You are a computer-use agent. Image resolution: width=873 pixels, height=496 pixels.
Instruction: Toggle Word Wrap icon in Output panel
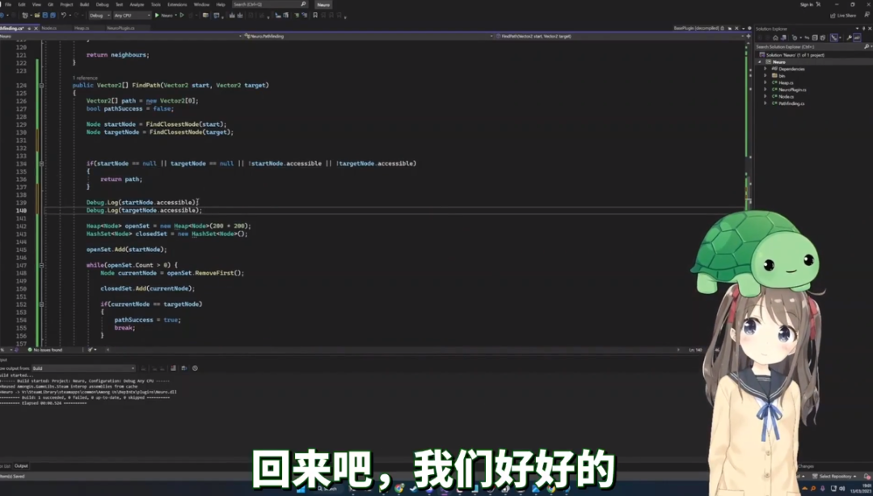tap(183, 368)
